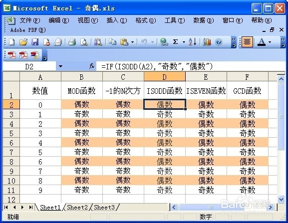
Task: Open the AutoSum functions dropdown arrow
Action: (x=184, y=42)
